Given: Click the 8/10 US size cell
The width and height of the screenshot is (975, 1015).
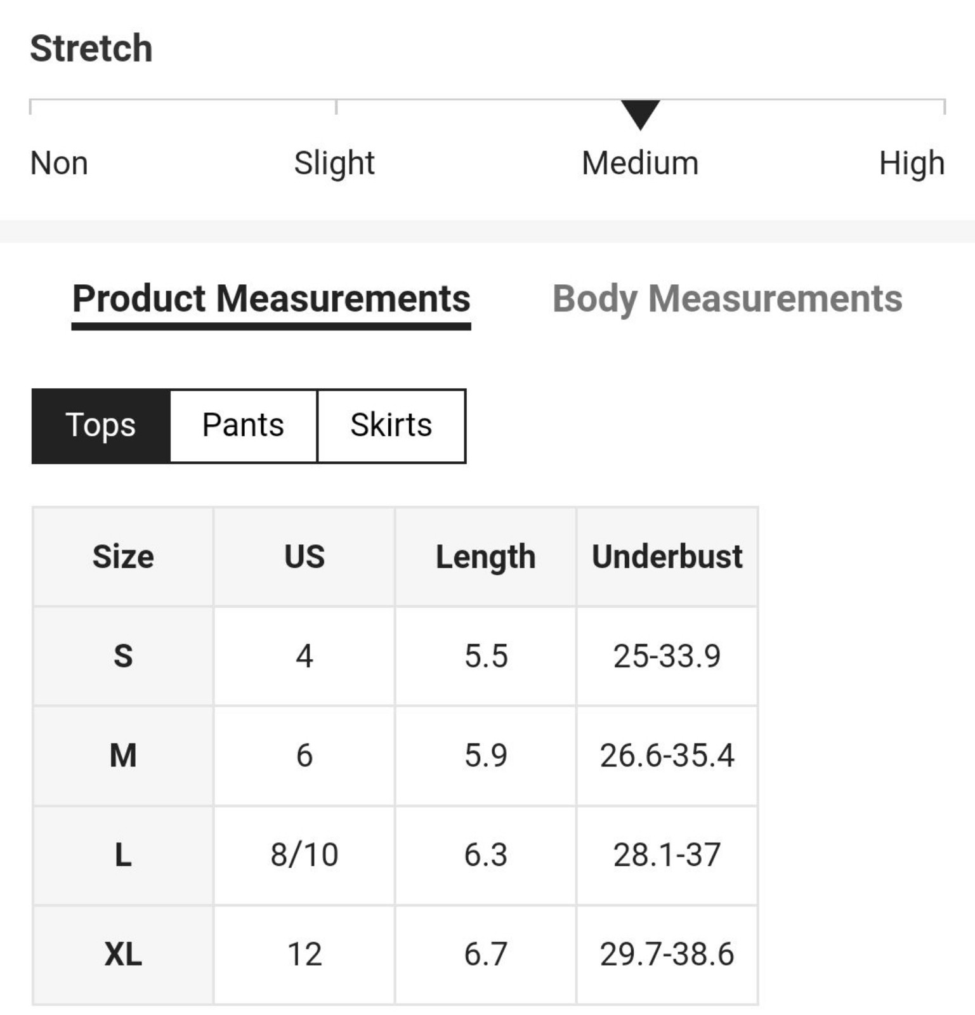Looking at the screenshot, I should click(x=304, y=855).
